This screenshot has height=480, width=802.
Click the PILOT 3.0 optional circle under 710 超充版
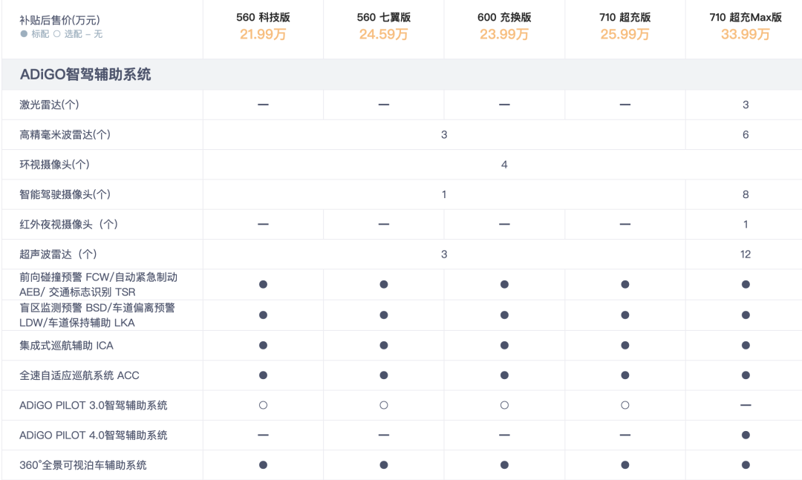tap(625, 405)
